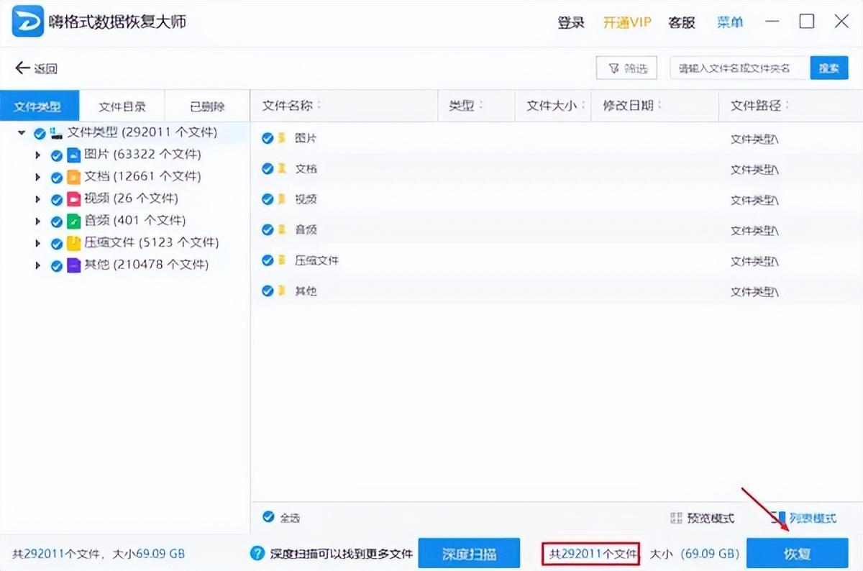Click the 筛选 filter button

[x=626, y=68]
